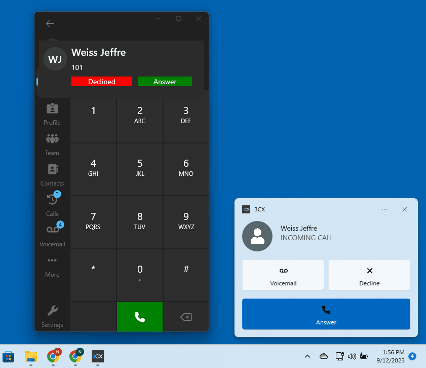Open Settings wrench icon
426x368 pixels.
coord(52,316)
